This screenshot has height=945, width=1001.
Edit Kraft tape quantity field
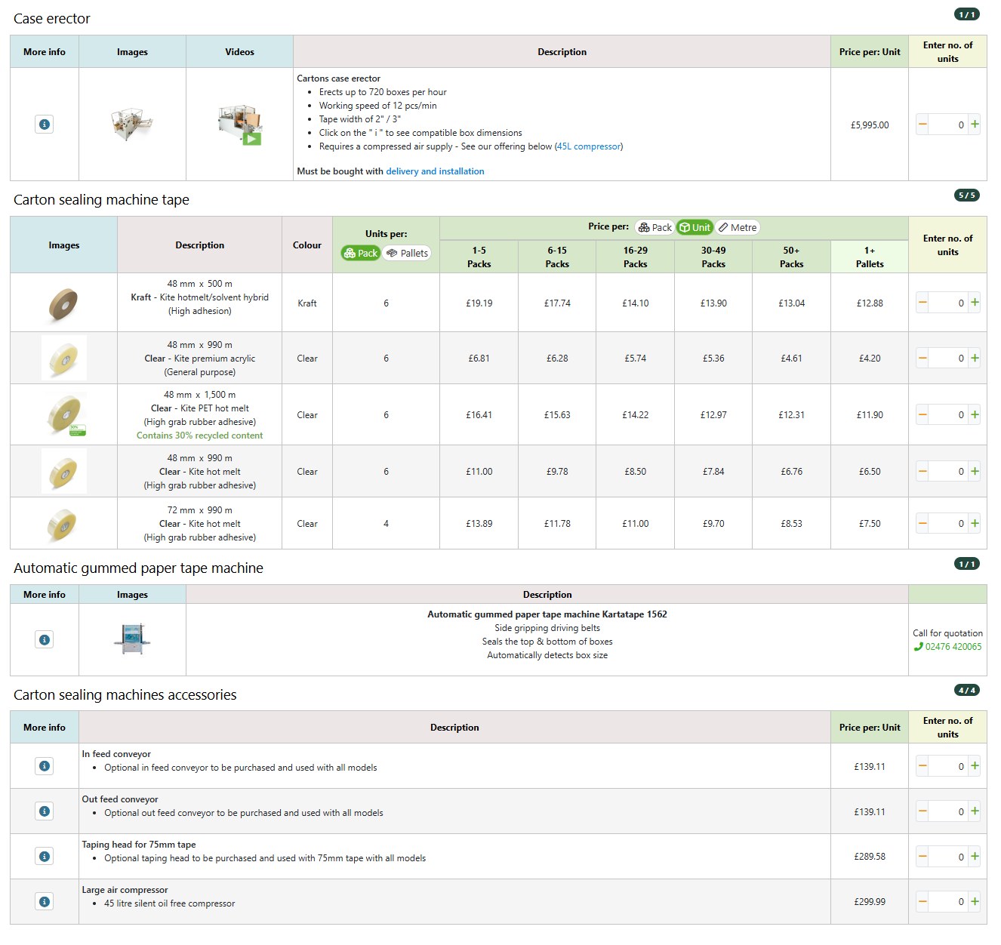click(948, 303)
